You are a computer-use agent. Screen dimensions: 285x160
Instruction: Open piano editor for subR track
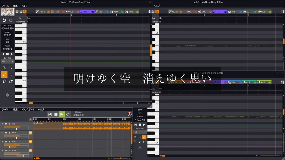[31, 151]
